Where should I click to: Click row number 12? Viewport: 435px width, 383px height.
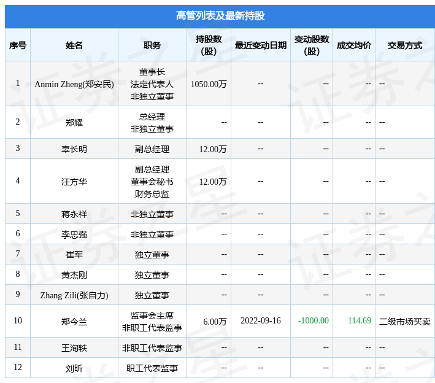(x=18, y=367)
